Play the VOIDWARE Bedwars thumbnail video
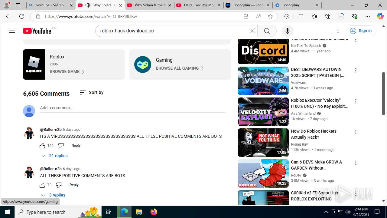Image resolution: width=387 pixels, height=218 pixels. pyautogui.click(x=263, y=81)
